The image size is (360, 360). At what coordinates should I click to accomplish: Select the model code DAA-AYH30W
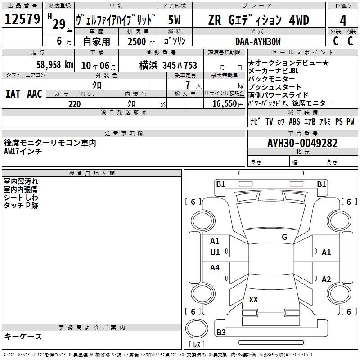click(258, 41)
